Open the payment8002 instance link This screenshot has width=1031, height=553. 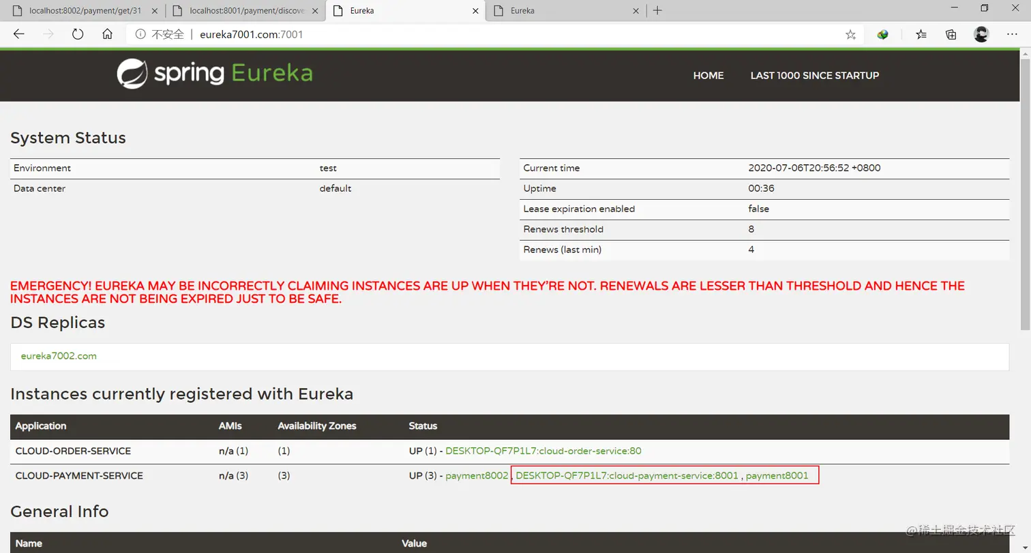477,475
